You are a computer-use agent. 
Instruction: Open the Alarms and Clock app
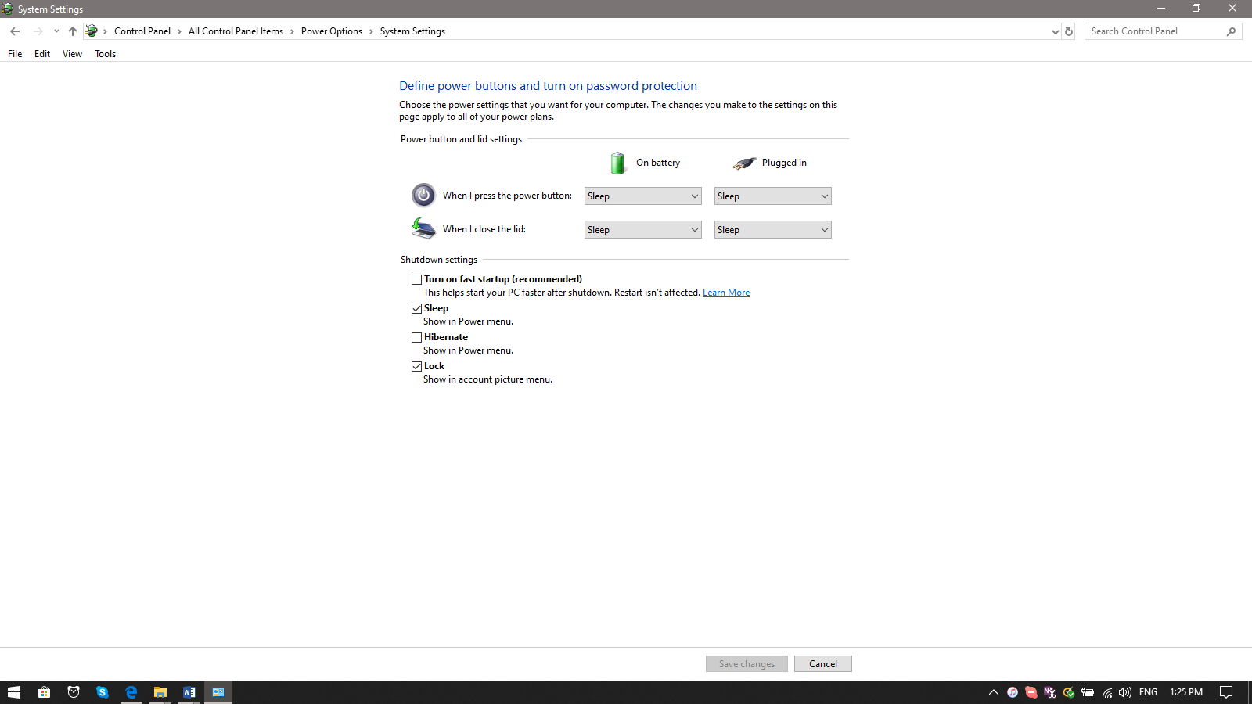(x=74, y=692)
